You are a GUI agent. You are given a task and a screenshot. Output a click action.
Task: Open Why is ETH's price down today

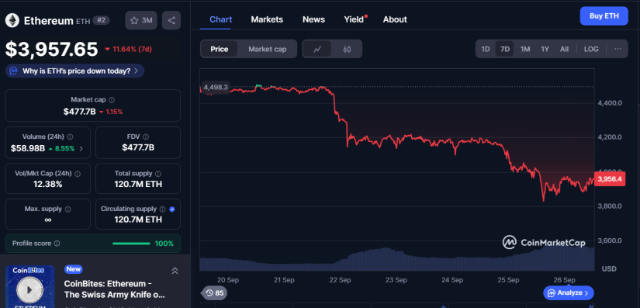(74, 71)
